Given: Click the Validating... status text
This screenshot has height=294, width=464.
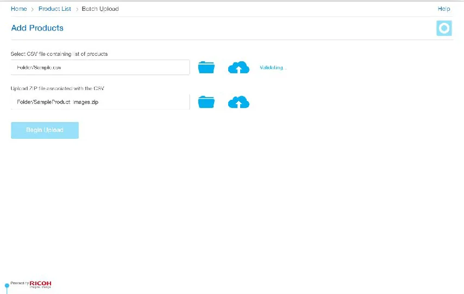Looking at the screenshot, I should tap(273, 68).
